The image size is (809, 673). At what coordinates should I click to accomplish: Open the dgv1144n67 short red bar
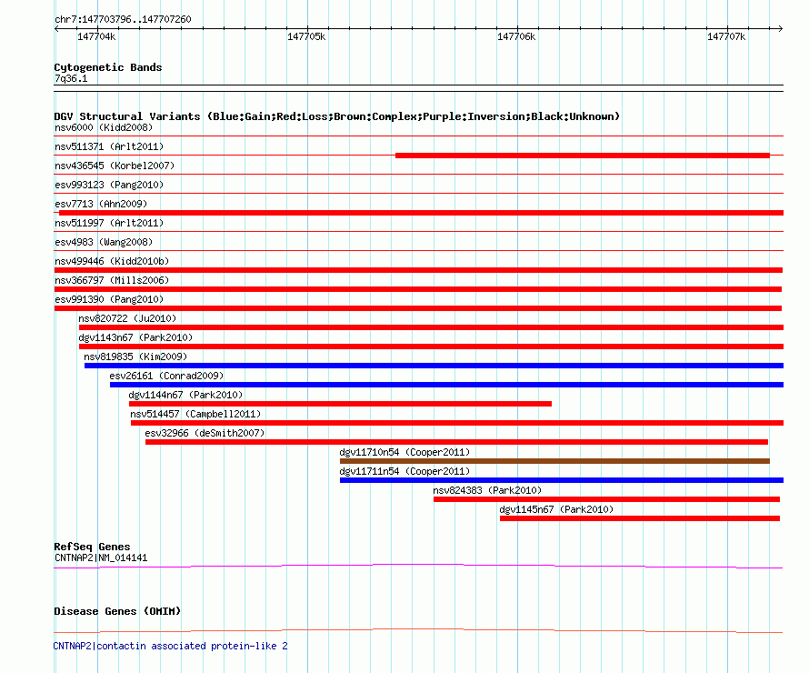[x=340, y=404]
